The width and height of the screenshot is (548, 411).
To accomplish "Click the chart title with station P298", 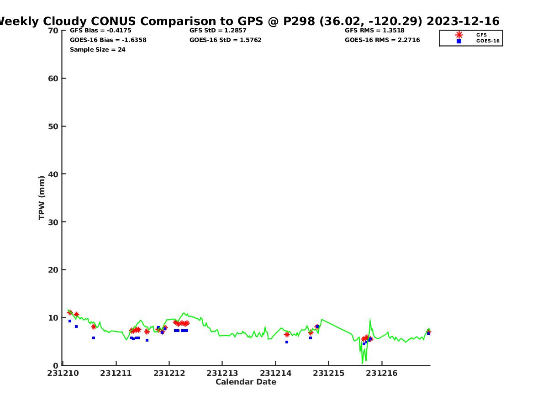I will (x=248, y=21).
